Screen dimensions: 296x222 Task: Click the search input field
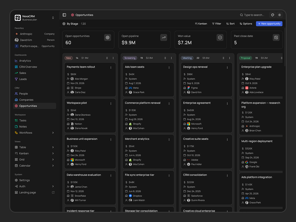253,15
